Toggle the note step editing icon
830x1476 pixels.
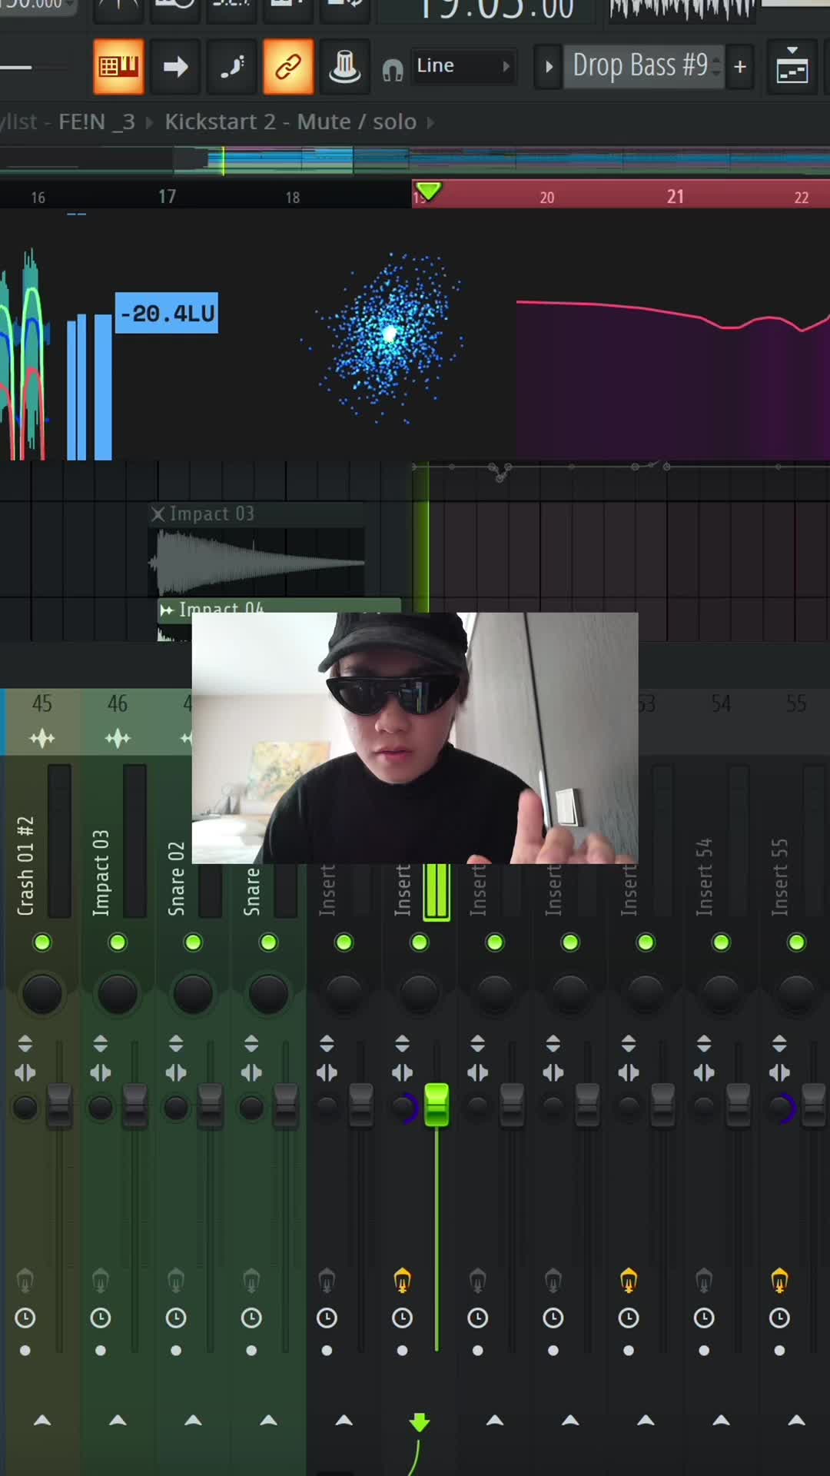pos(232,67)
